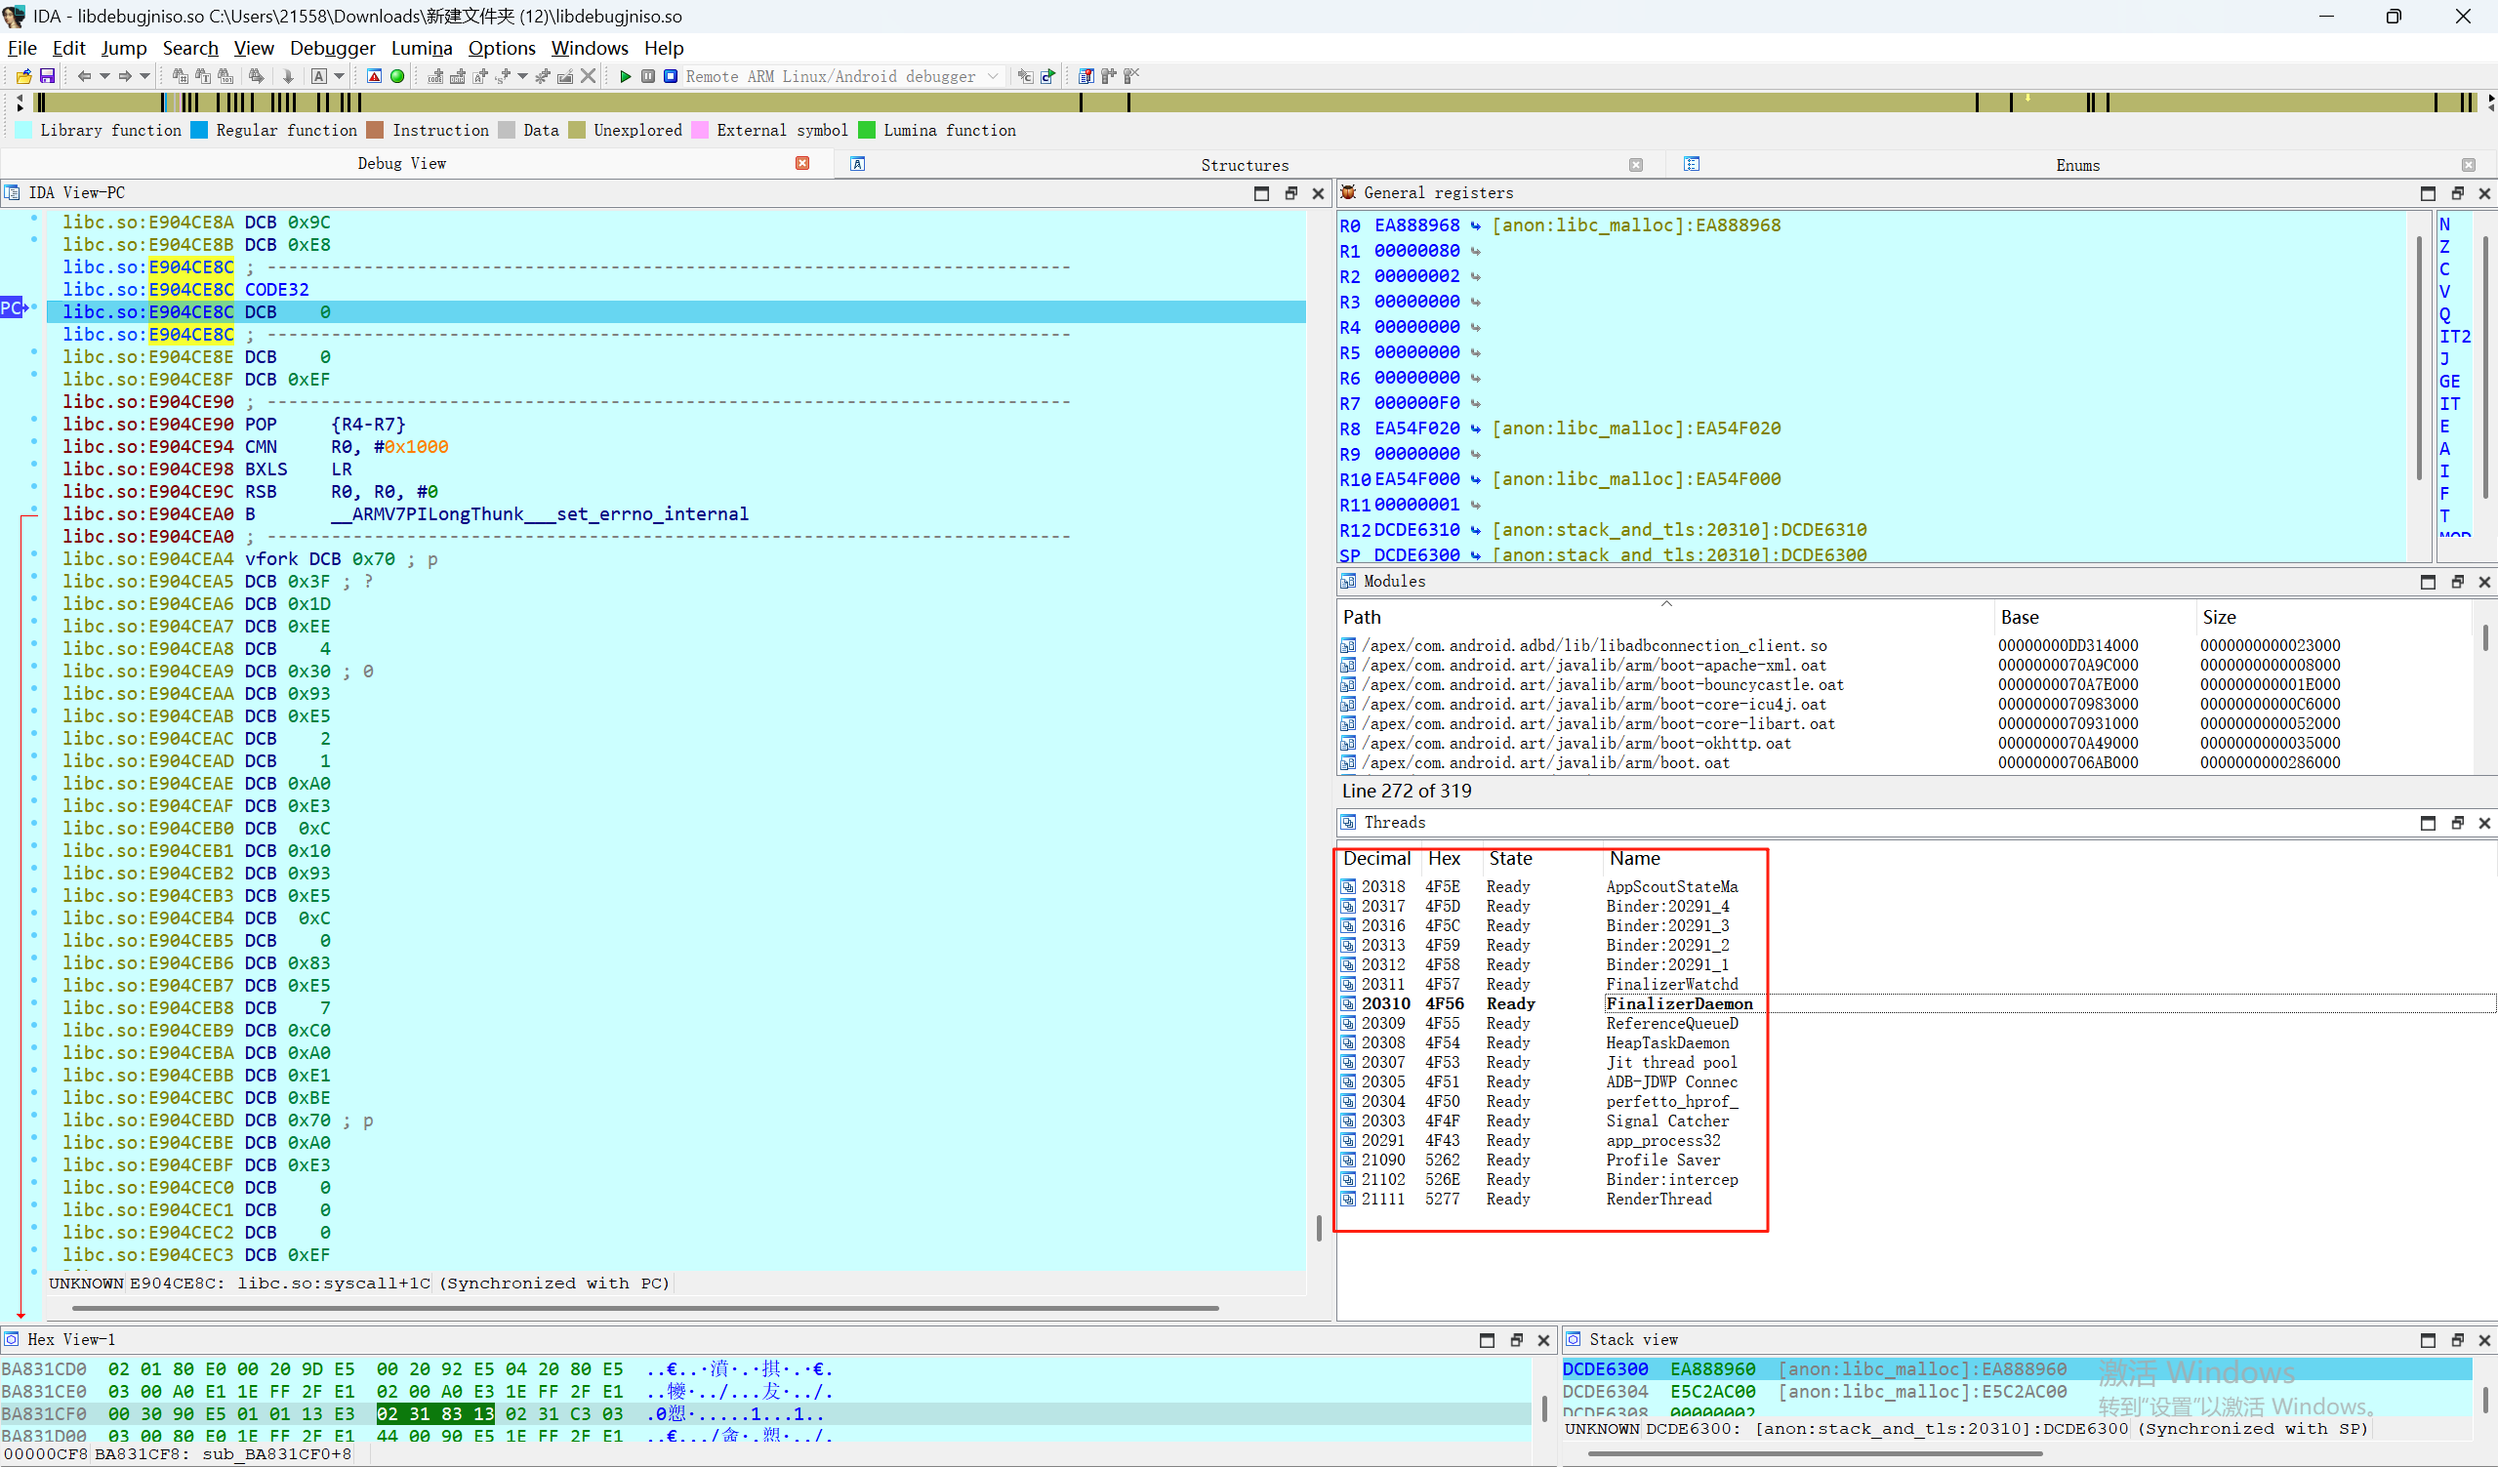Switch to the Enums tab
Viewport: 2498px width, 1467px height.
[2076, 165]
